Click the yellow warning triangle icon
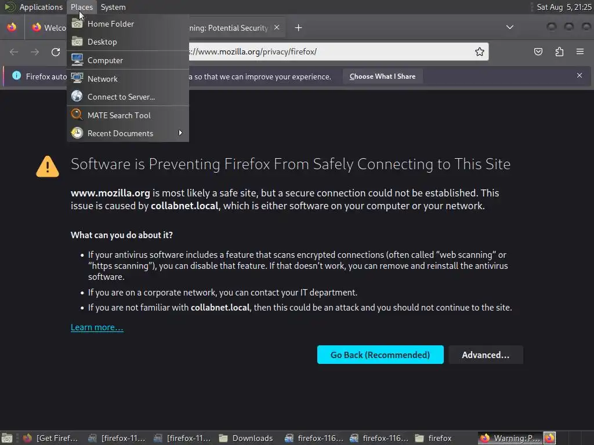The image size is (594, 445). 48,166
